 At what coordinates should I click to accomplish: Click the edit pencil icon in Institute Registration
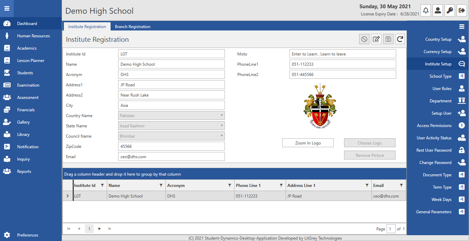(376, 39)
